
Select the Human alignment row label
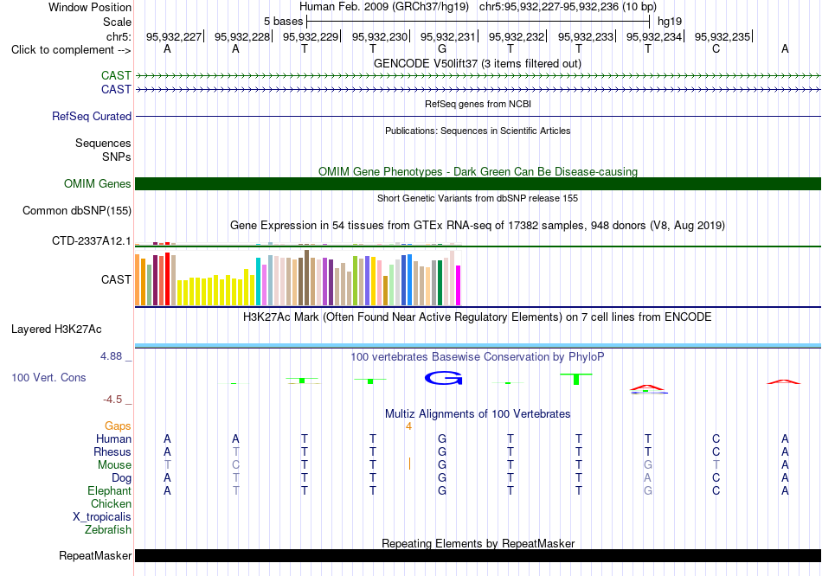113,438
